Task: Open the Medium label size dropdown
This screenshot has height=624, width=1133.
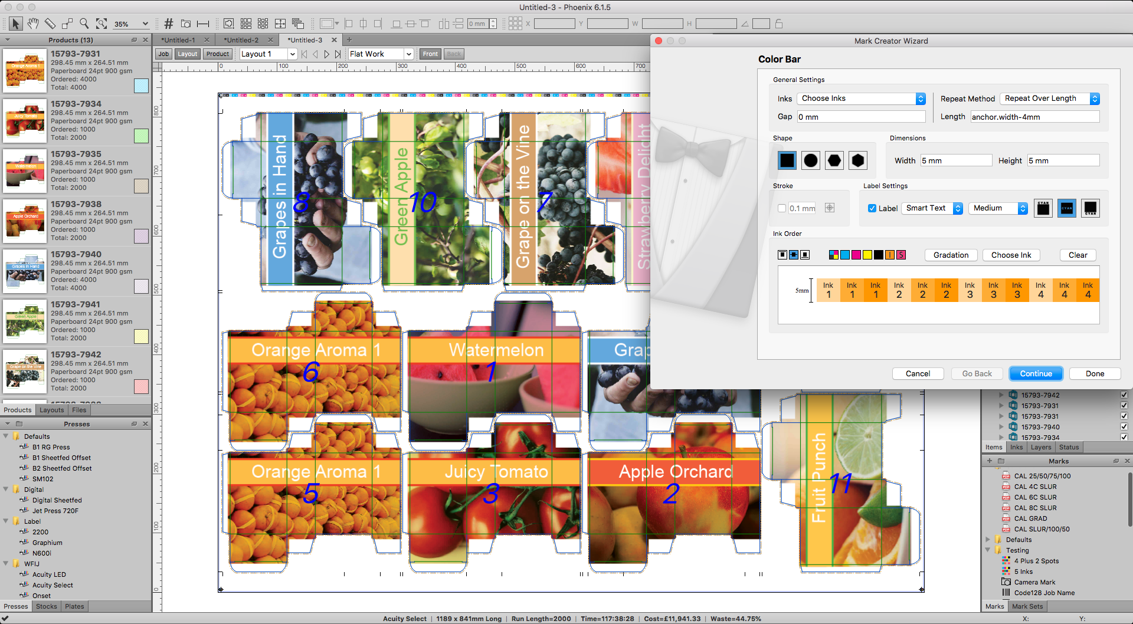Action: coord(998,208)
